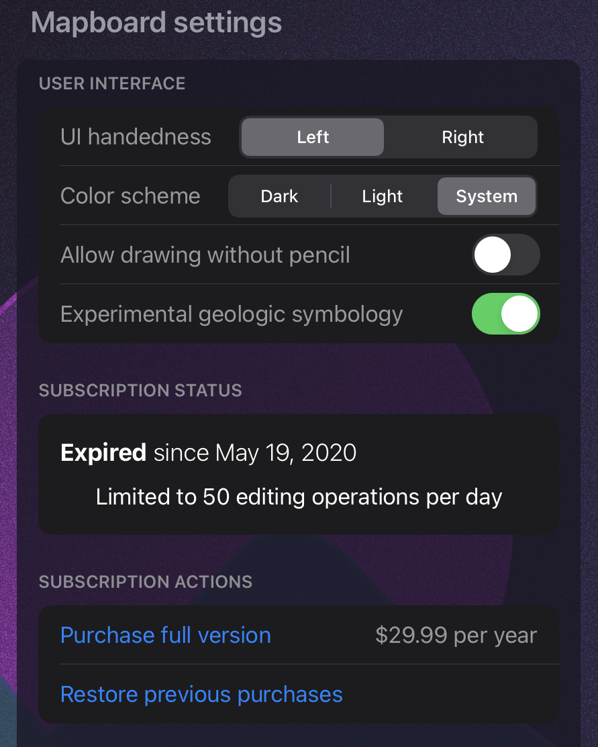Click the Allow drawing without pencil label
Image resolution: width=598 pixels, height=747 pixels.
pyautogui.click(x=205, y=255)
